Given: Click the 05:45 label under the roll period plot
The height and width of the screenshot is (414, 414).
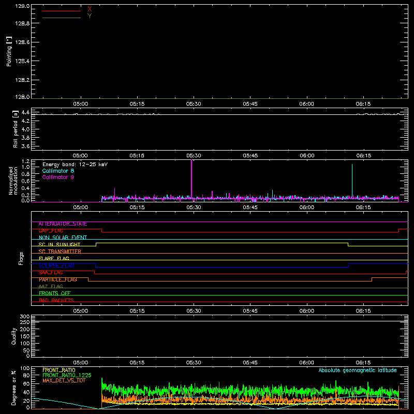Looking at the screenshot, I should point(250,156).
